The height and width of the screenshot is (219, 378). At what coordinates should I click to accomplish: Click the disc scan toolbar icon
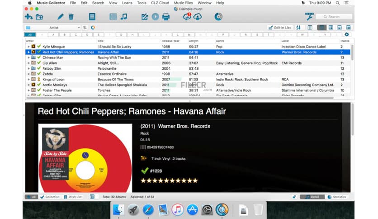[218, 17]
